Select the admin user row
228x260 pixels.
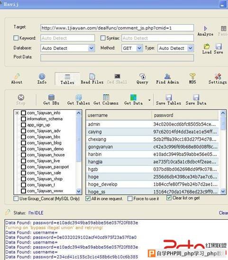[x=152, y=124]
